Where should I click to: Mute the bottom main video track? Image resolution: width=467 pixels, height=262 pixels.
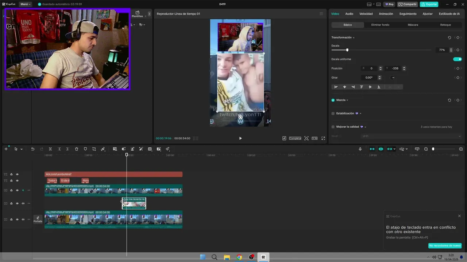(23, 219)
